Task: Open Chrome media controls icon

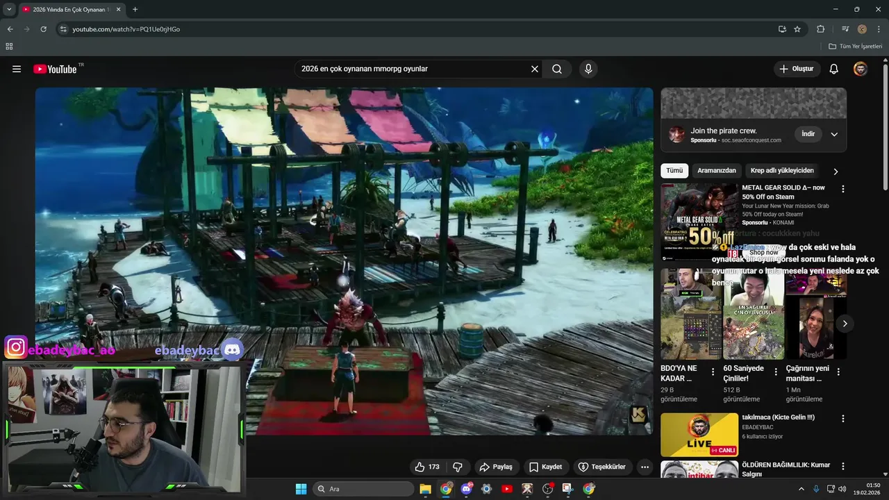Action: tap(845, 29)
